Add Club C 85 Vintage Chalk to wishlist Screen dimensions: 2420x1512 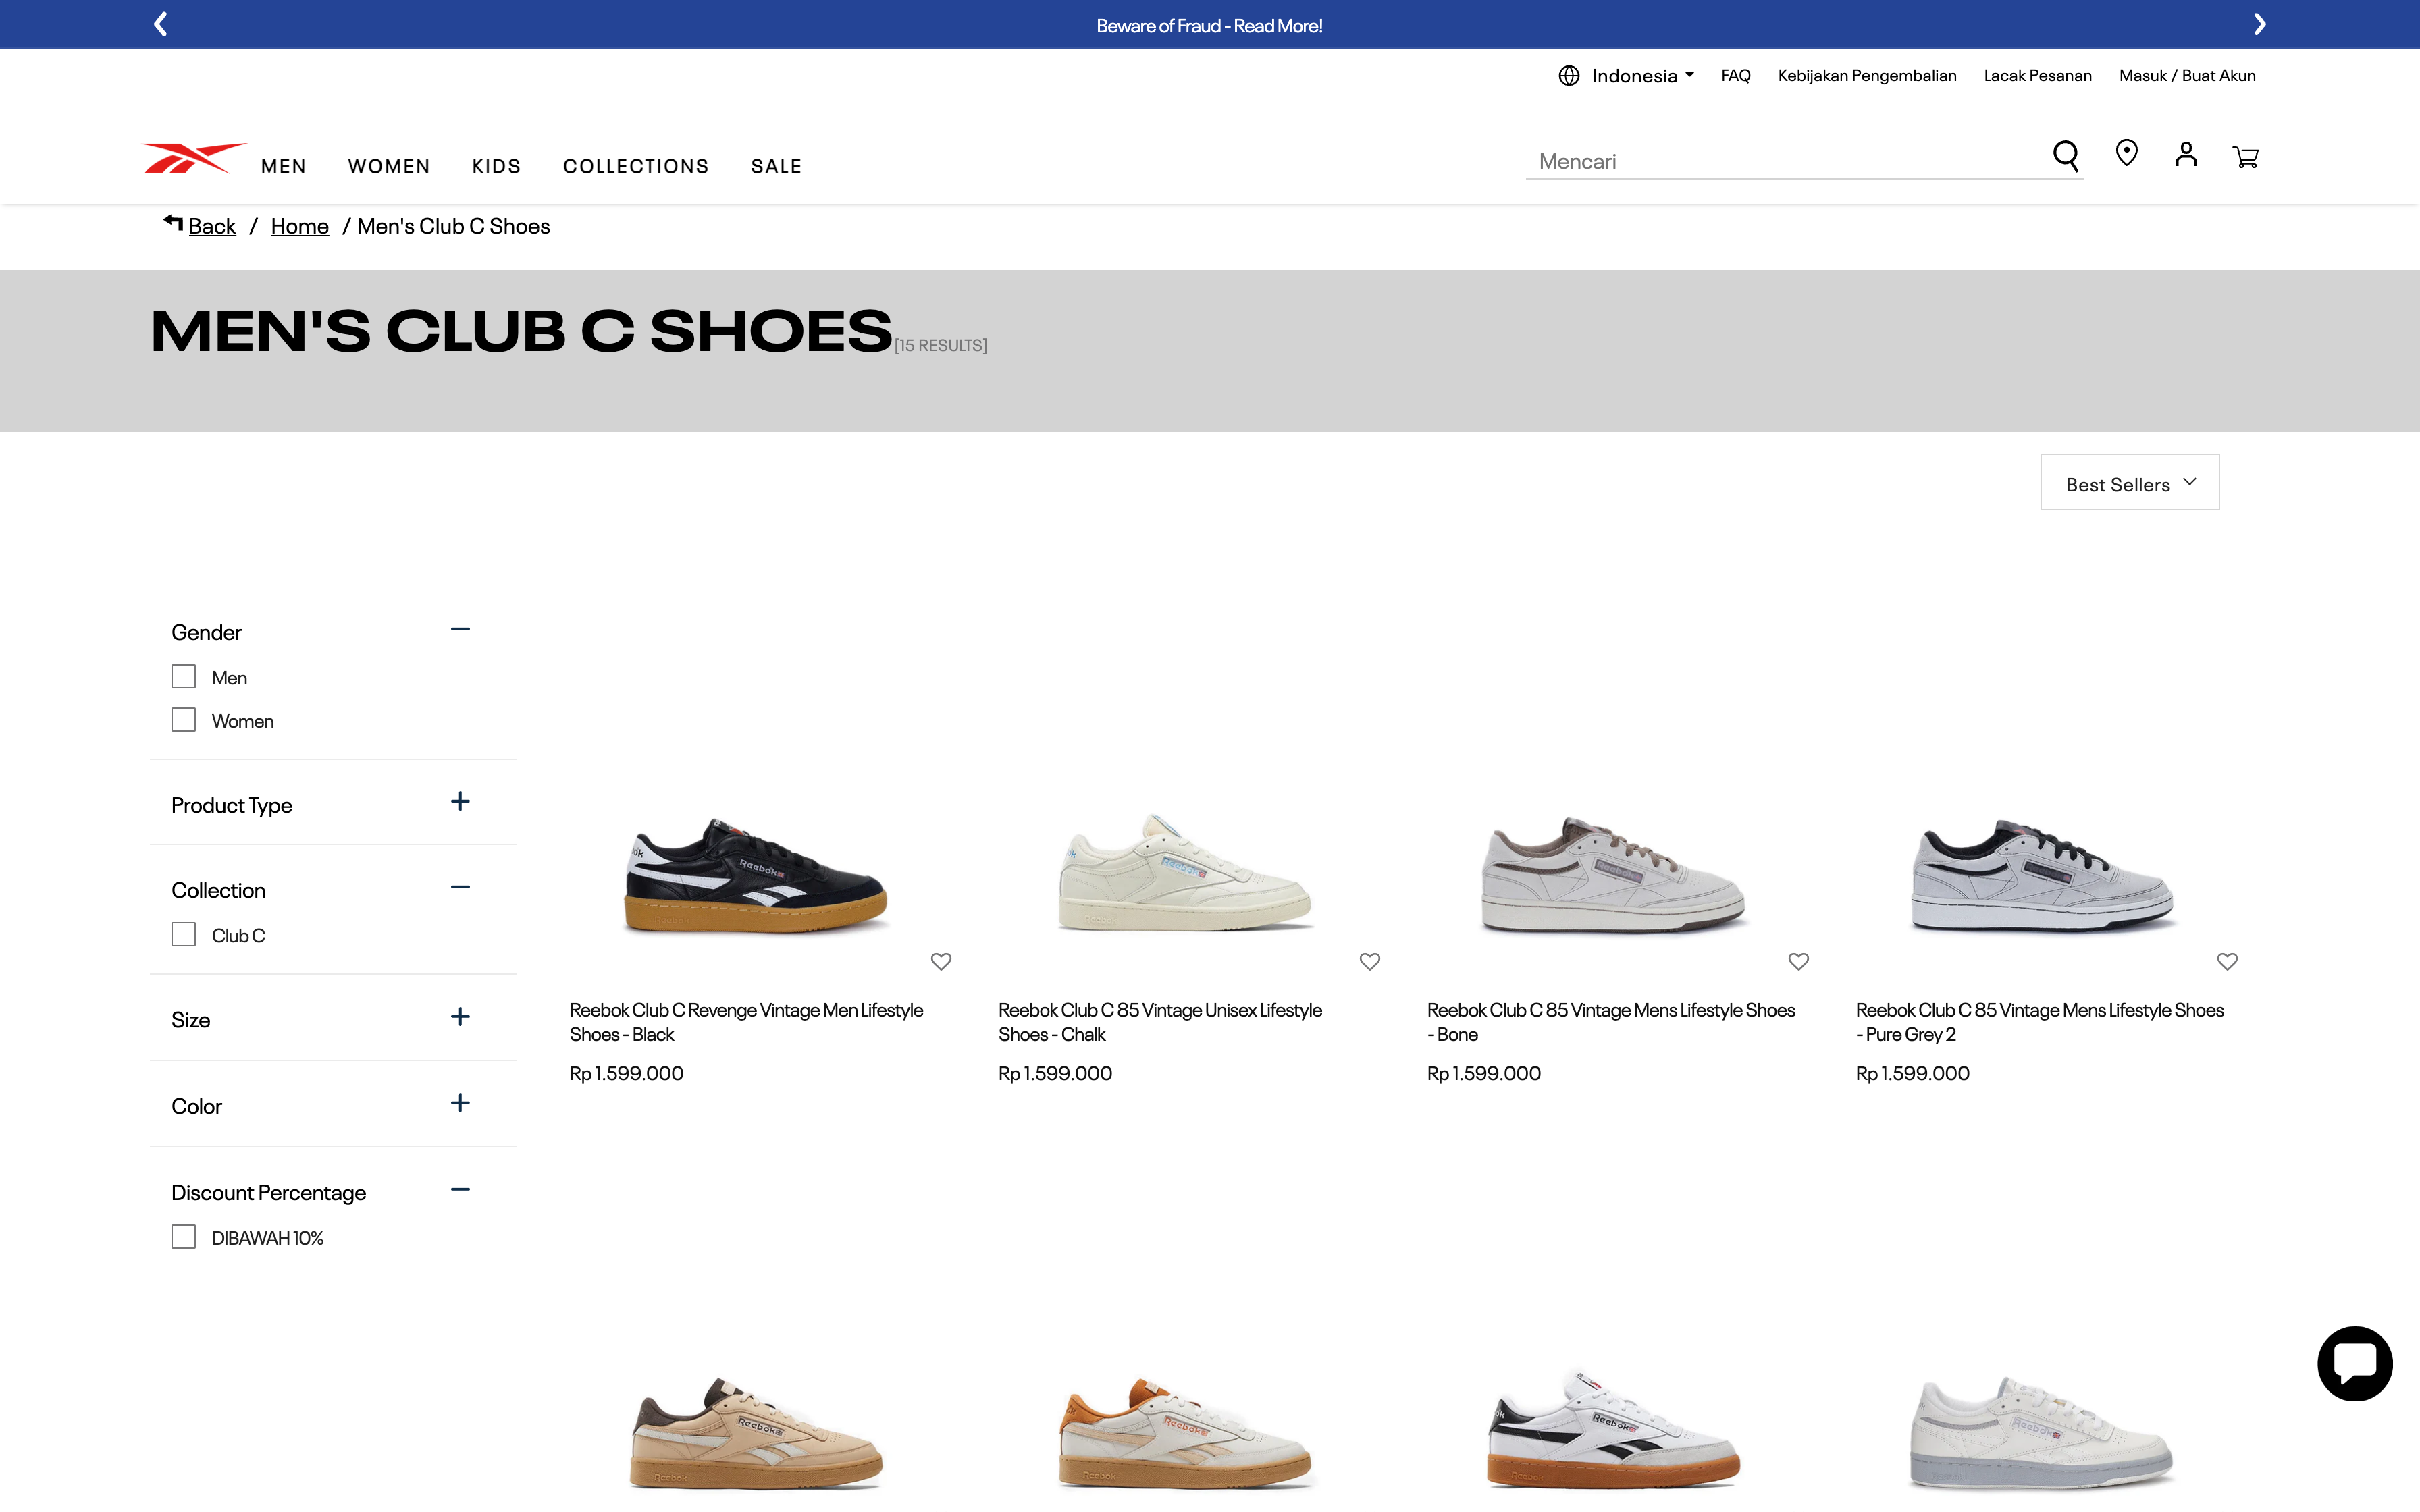coord(1369,961)
